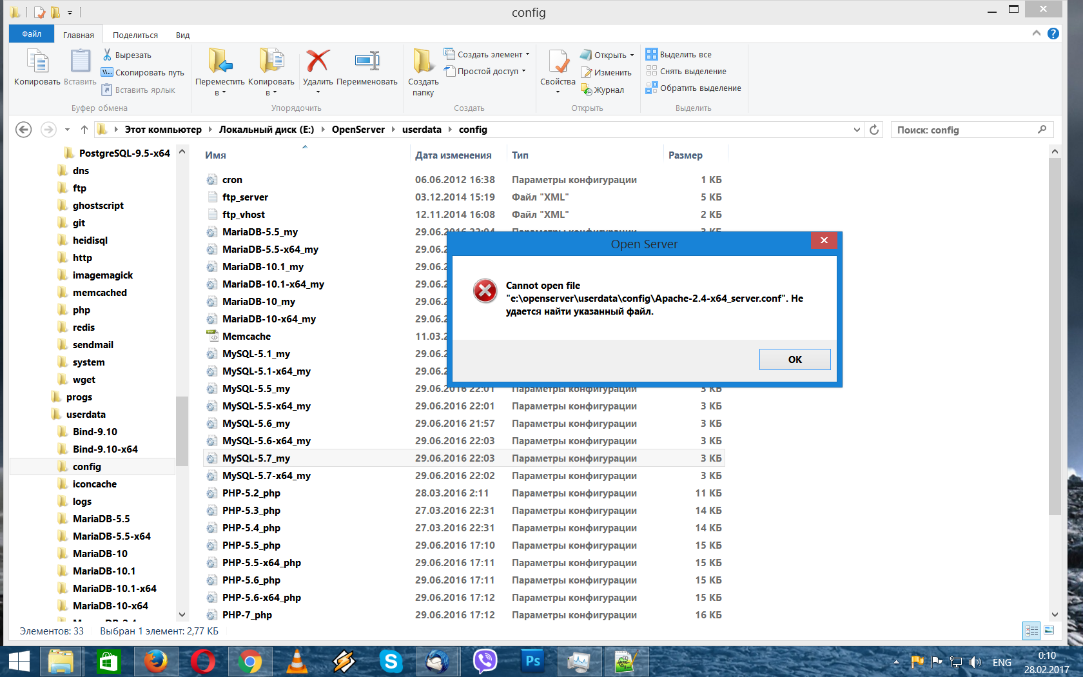Click the Back navigation arrow
The height and width of the screenshot is (677, 1083).
(23, 130)
